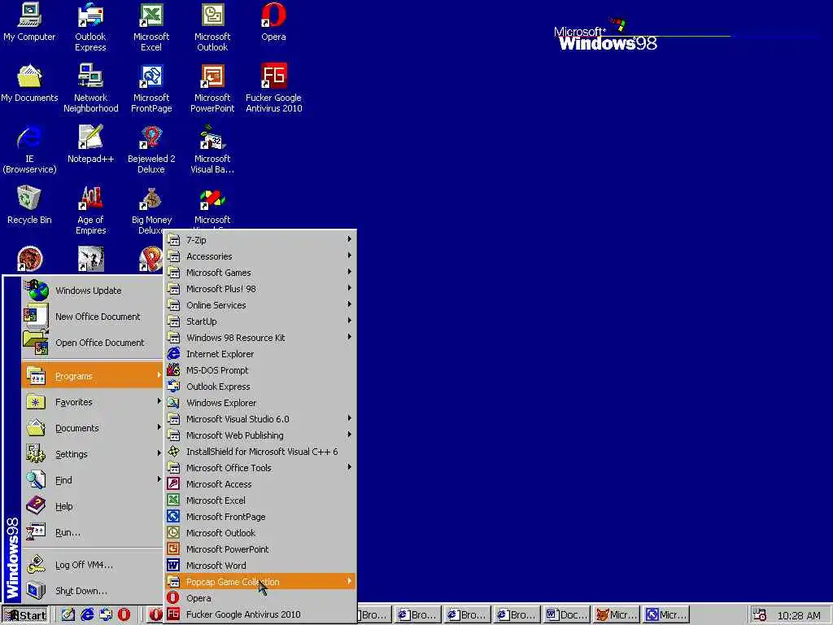The width and height of the screenshot is (833, 625).
Task: Launch Microsoft Outlook from Programs menu
Action: (259, 533)
